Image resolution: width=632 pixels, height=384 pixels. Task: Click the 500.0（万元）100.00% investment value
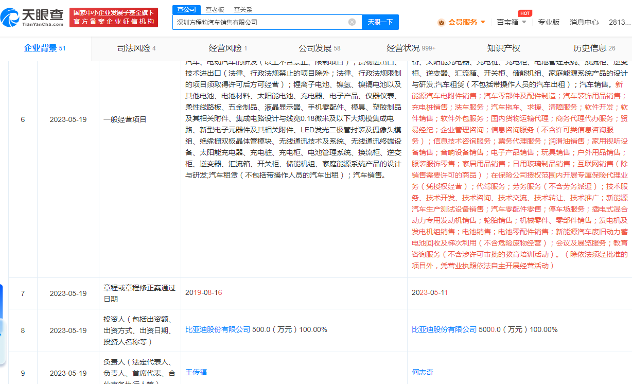pyautogui.click(x=290, y=329)
